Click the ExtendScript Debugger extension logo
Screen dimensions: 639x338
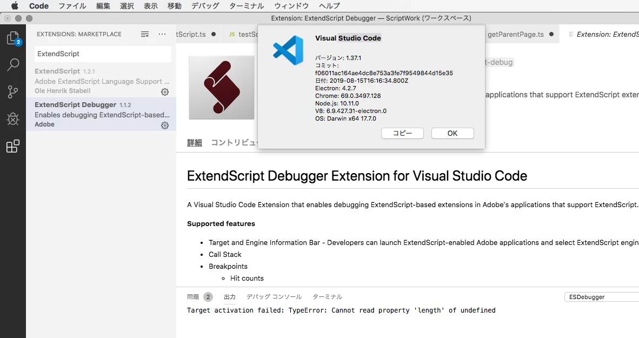tap(222, 87)
